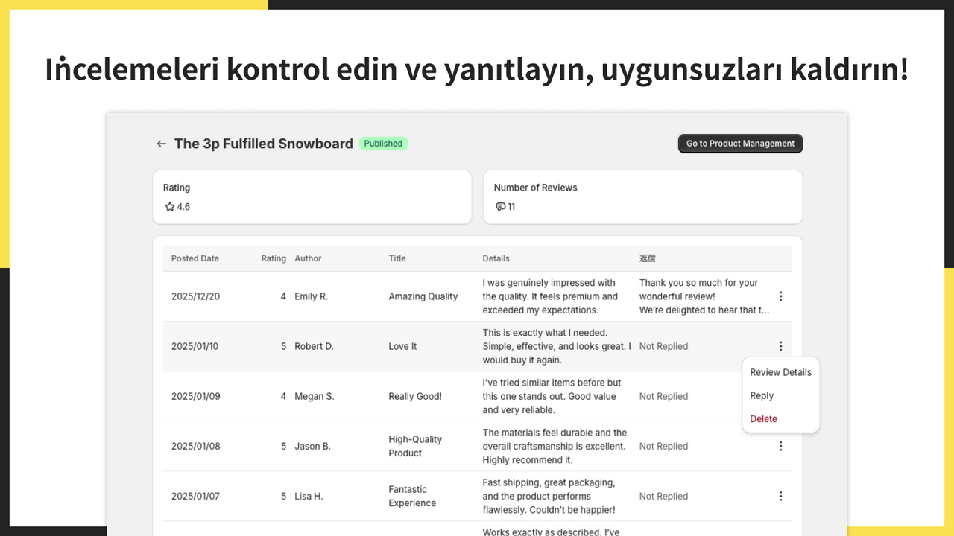Image resolution: width=954 pixels, height=536 pixels.
Task: Click author name Emily R.
Action: pos(311,296)
